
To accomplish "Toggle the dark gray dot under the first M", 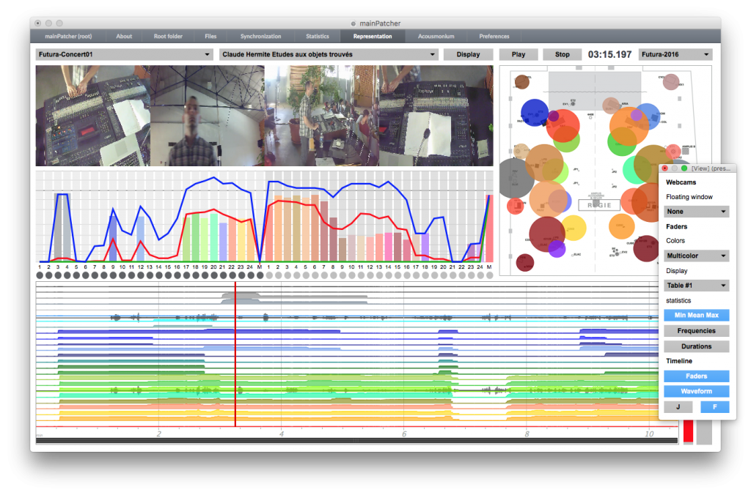I will [260, 275].
